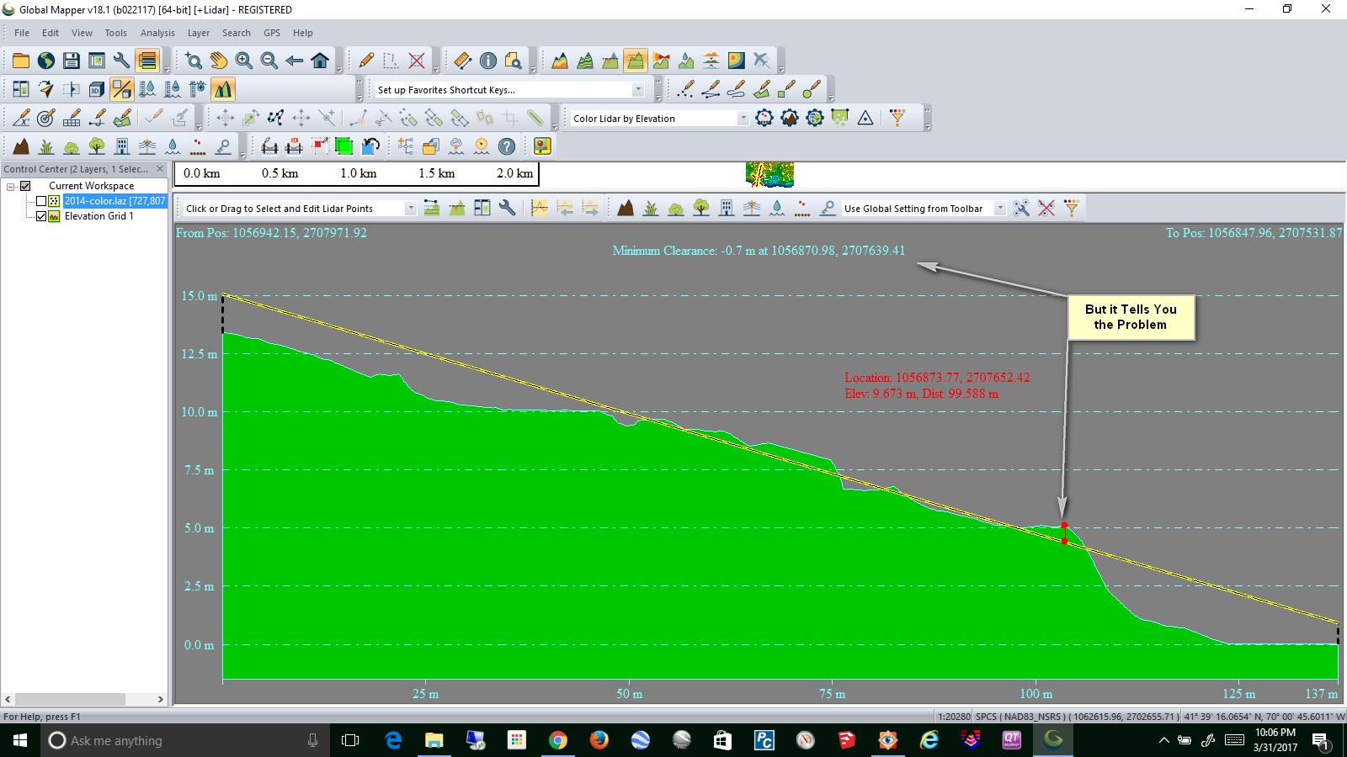Open File Explorer from the taskbar
1347x757 pixels.
[x=434, y=740]
